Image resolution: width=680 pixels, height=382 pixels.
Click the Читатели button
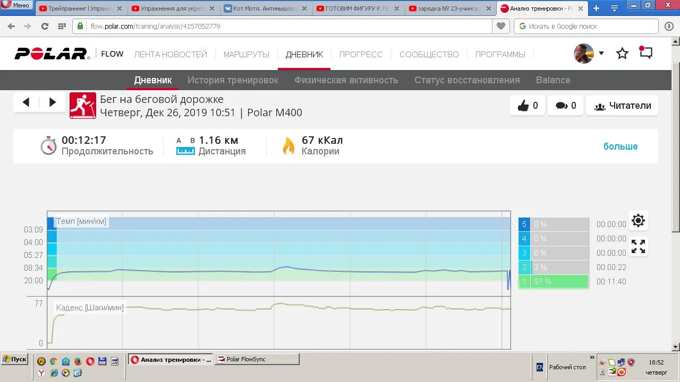click(622, 106)
